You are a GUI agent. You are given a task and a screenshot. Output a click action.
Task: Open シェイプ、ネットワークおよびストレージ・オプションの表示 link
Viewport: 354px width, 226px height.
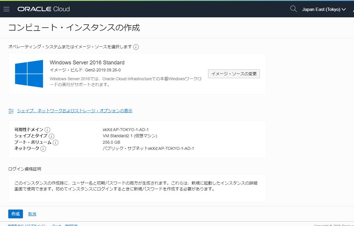pyautogui.click(x=75, y=111)
